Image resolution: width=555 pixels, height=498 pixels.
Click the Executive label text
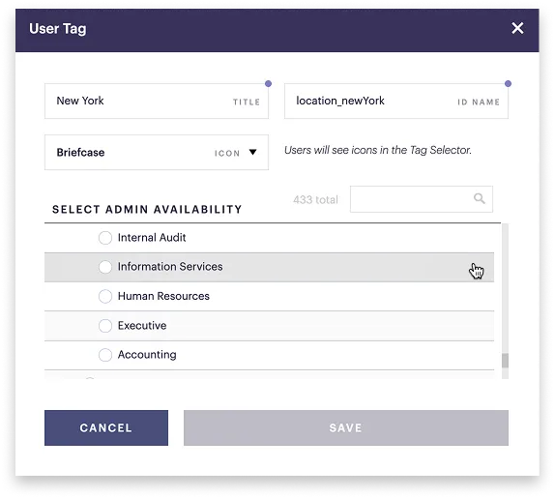pyautogui.click(x=142, y=325)
